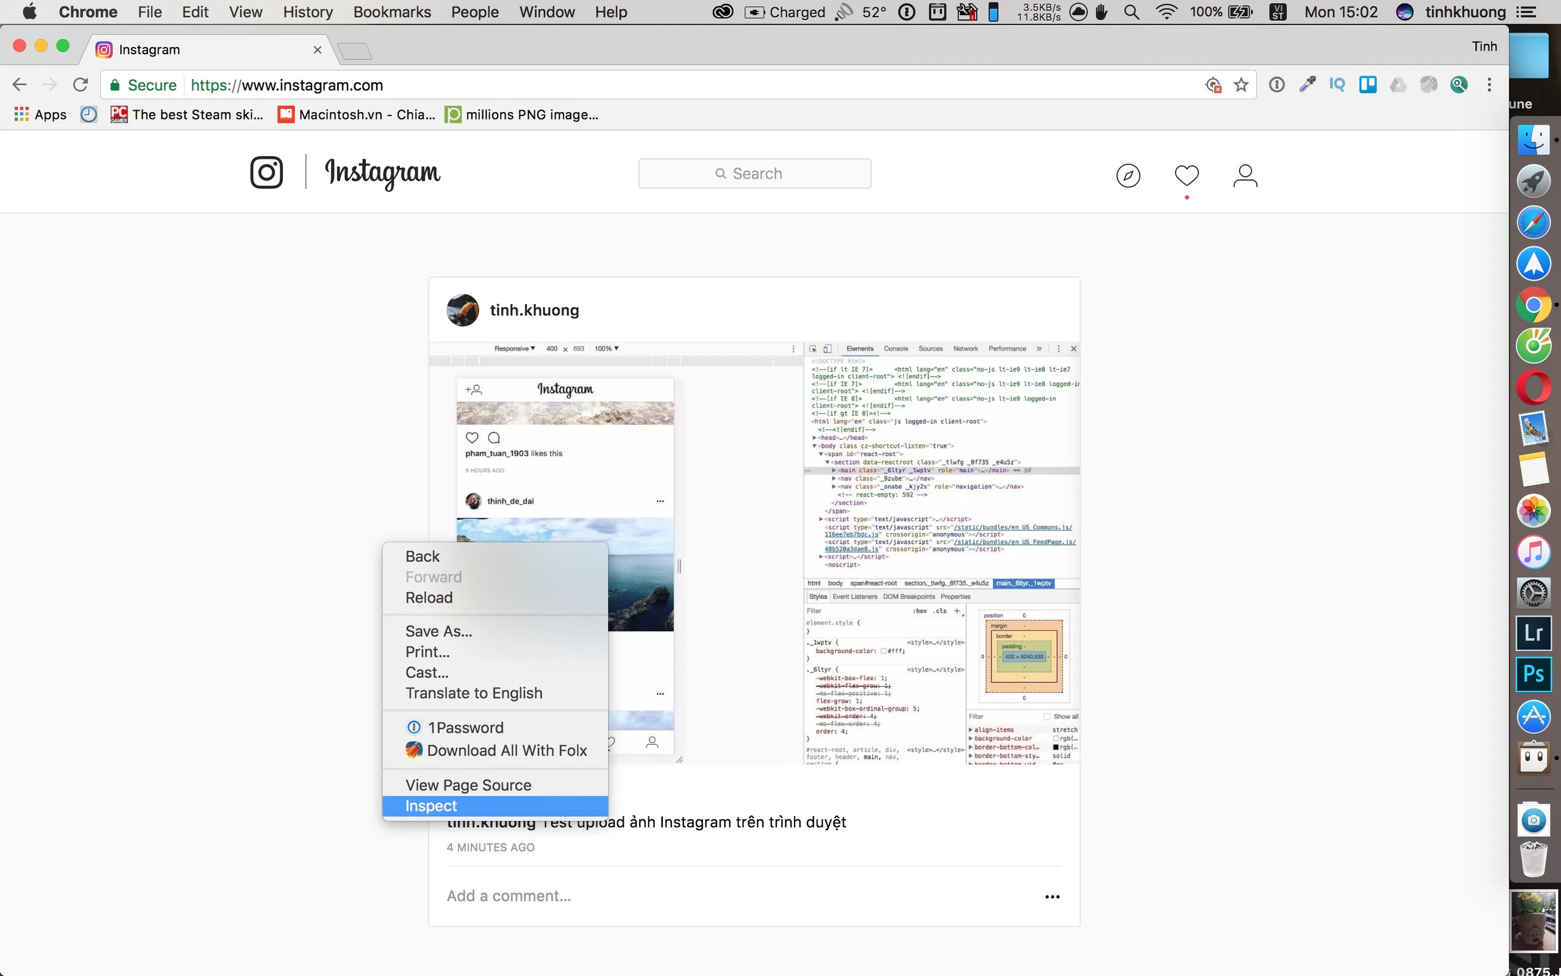Open the profile person icon

1245,176
